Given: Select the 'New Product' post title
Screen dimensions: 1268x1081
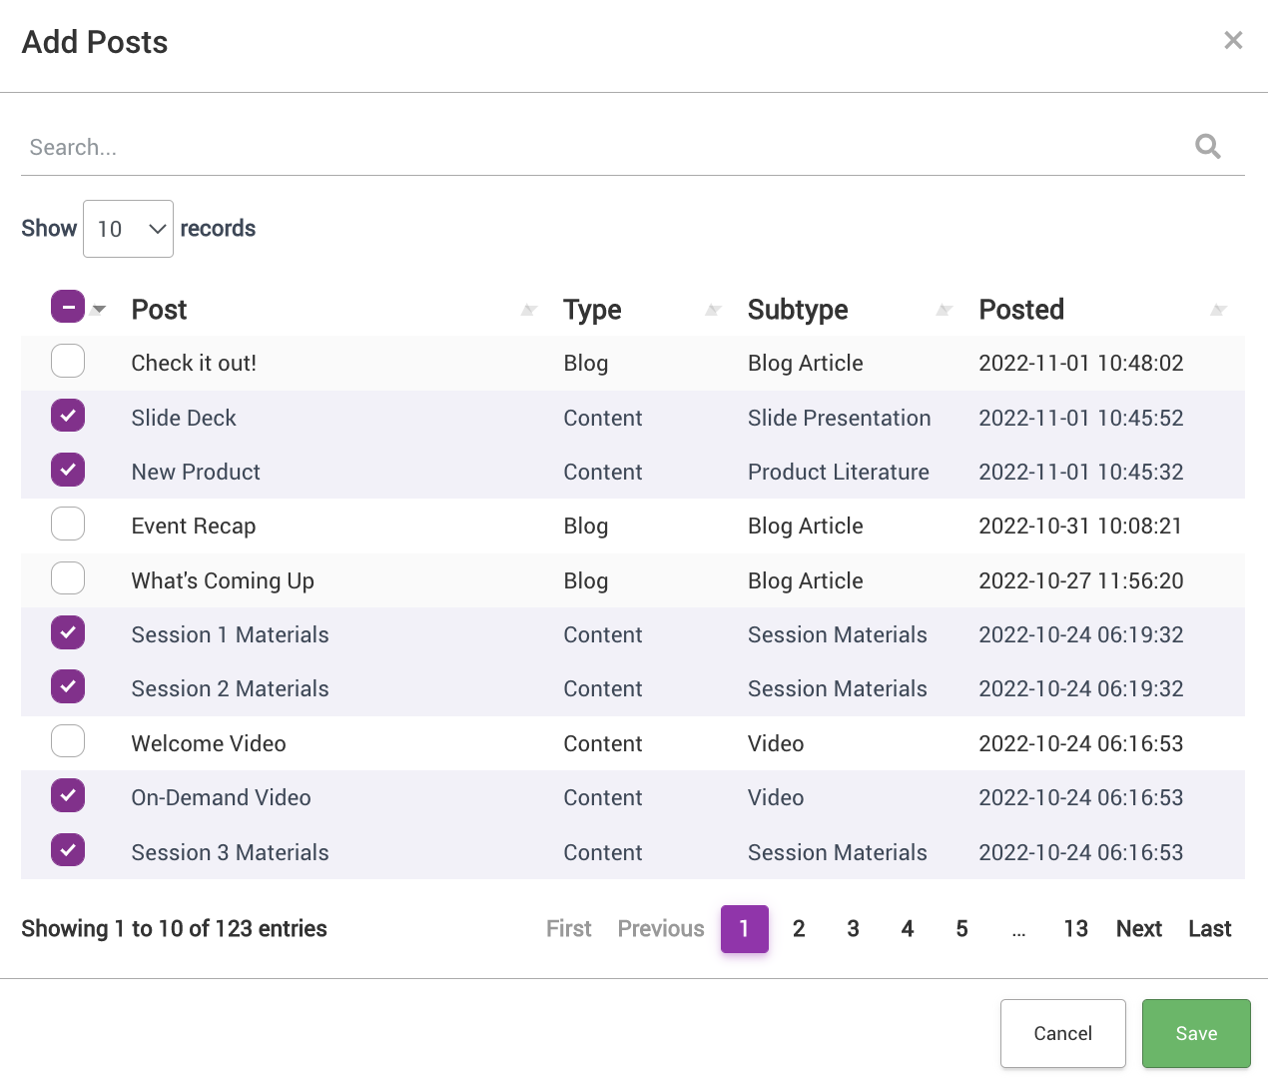Looking at the screenshot, I should click(196, 473).
